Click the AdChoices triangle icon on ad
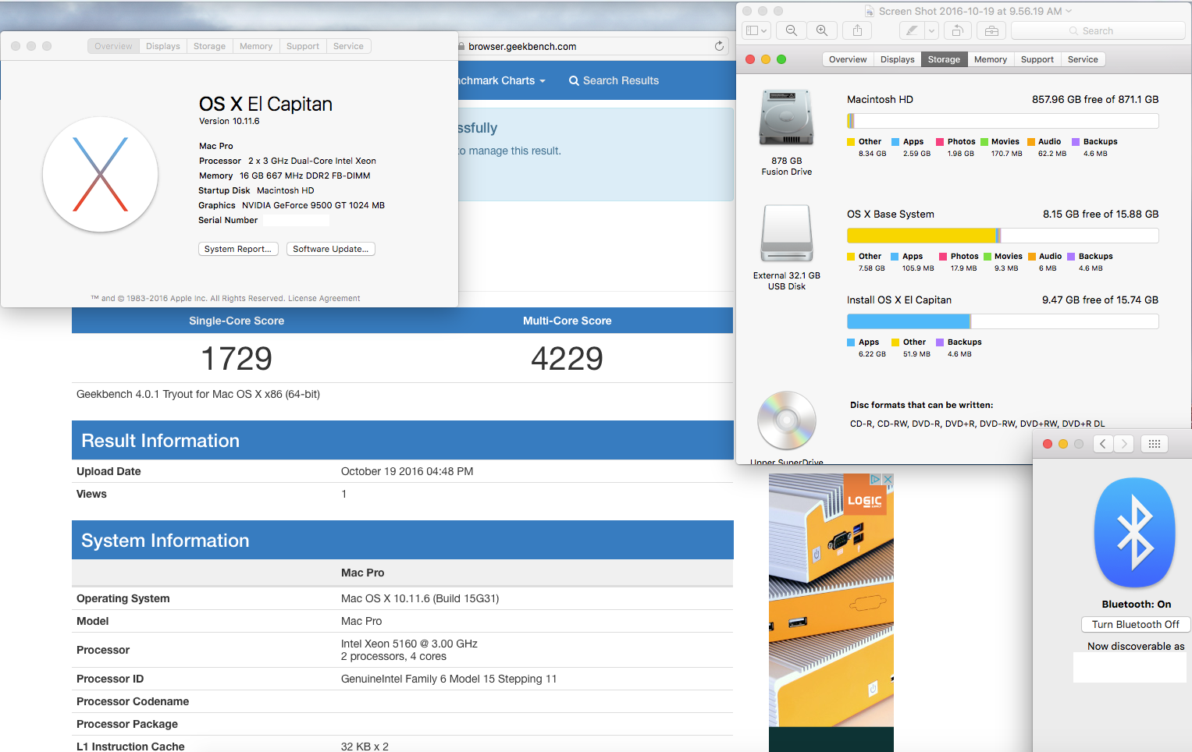 (876, 479)
